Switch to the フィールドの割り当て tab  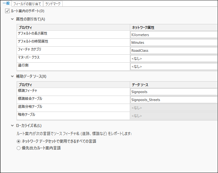[x=27, y=4]
